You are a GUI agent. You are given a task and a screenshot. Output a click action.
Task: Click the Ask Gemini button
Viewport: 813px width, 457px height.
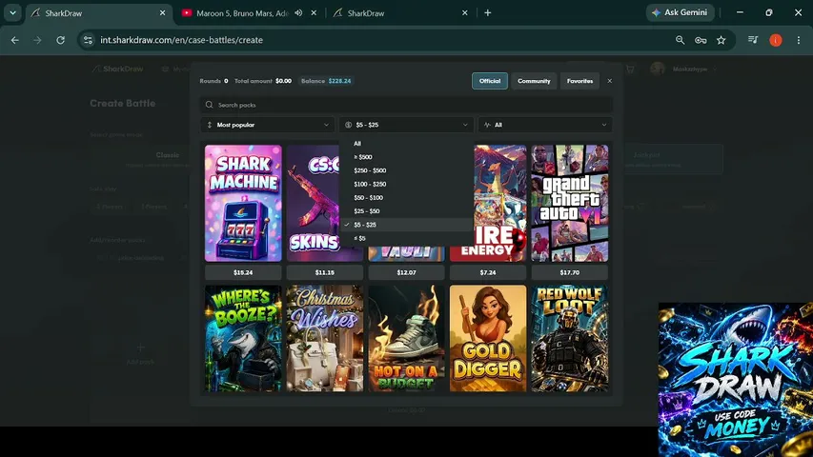(x=680, y=12)
